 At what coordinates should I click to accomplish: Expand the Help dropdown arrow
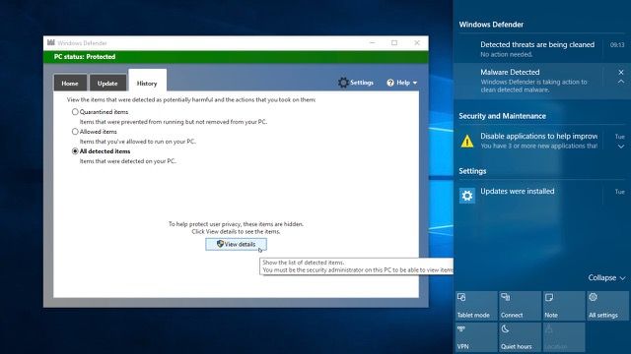point(415,83)
